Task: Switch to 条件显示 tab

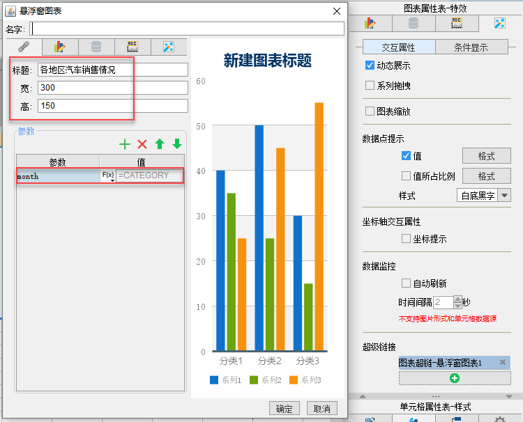Action: pos(471,47)
